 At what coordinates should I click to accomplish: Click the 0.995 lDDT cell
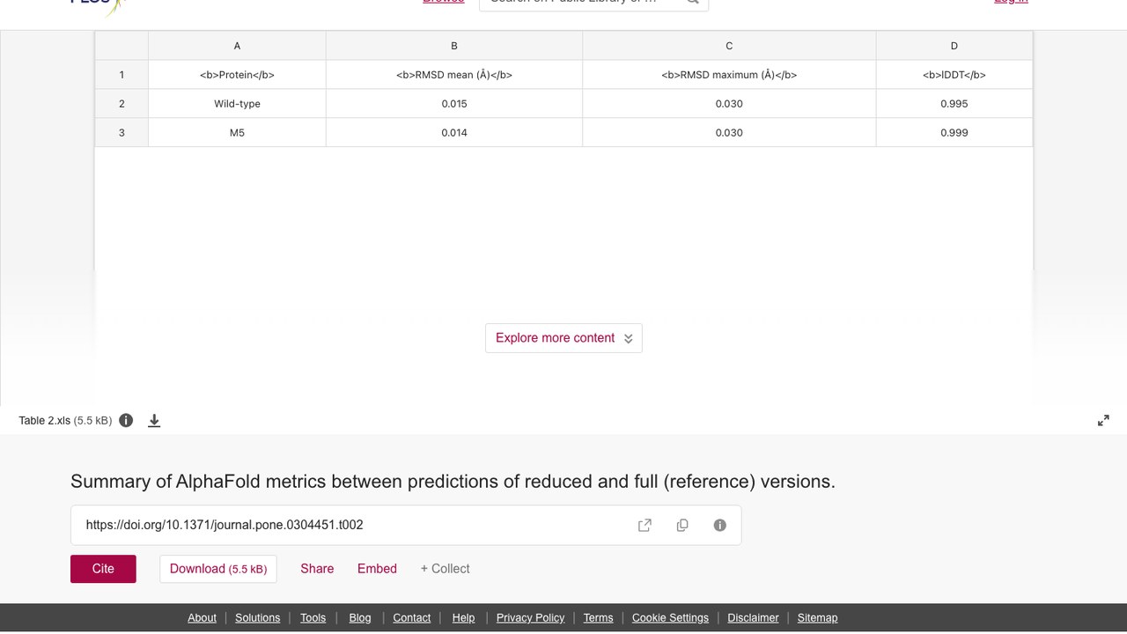(x=954, y=104)
